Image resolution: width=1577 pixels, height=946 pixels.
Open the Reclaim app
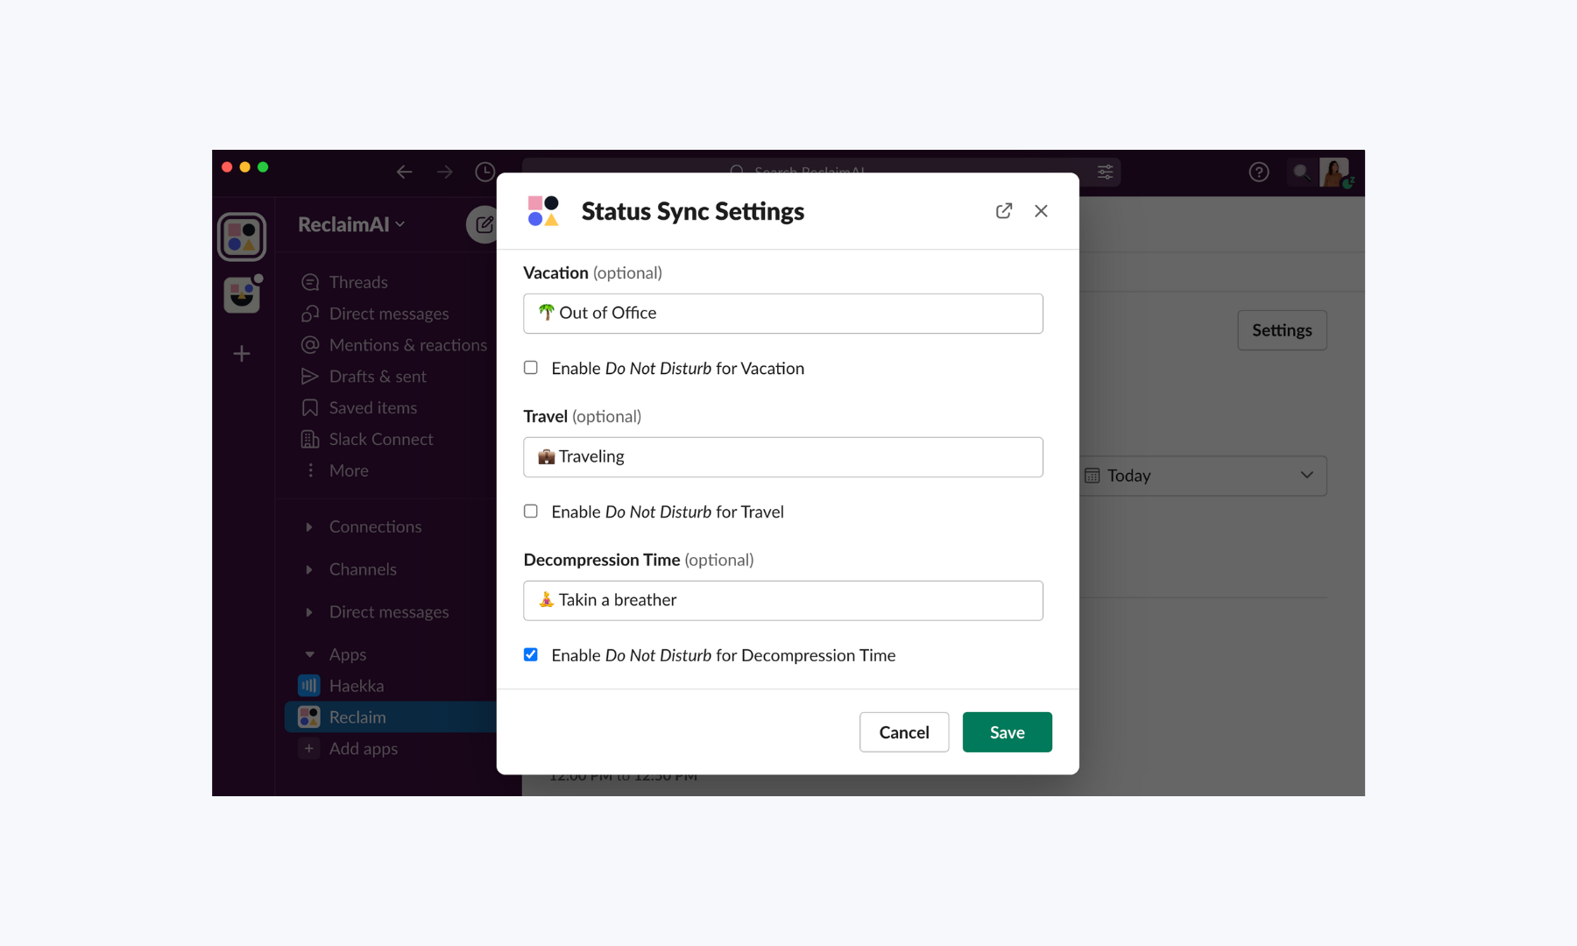click(x=391, y=717)
